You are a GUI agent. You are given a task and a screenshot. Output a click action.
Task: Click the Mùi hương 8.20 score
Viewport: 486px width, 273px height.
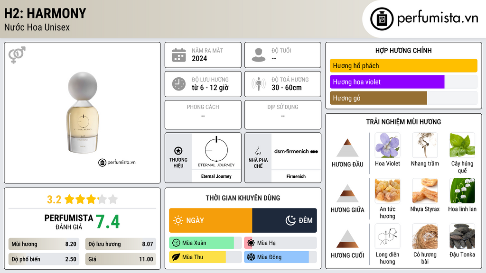44,244
